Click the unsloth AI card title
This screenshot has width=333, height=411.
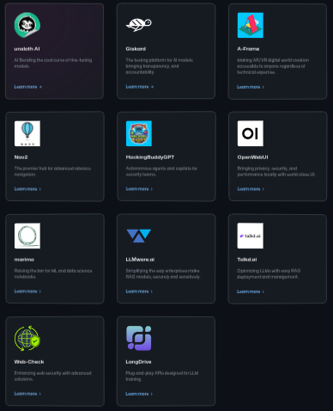click(27, 49)
